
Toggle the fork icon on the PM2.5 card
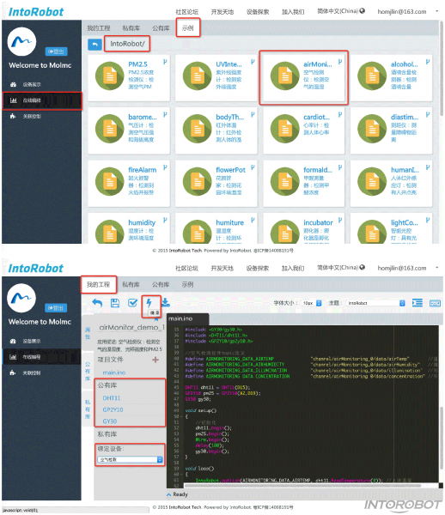[x=165, y=62]
